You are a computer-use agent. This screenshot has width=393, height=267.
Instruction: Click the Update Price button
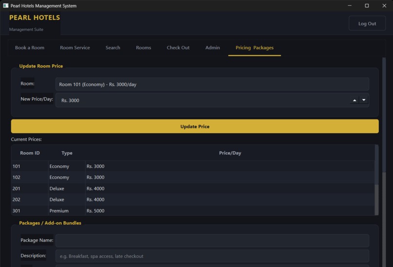[x=195, y=126]
